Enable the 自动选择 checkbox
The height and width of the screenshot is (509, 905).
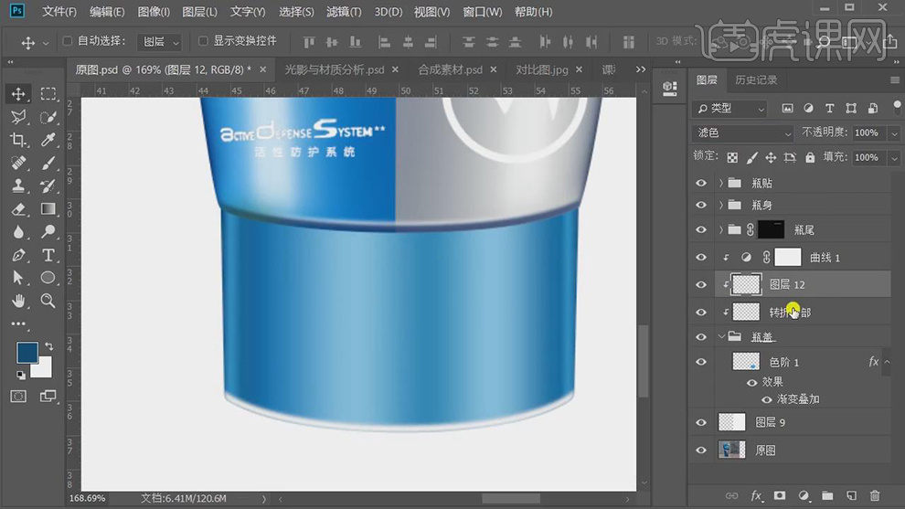click(68, 41)
